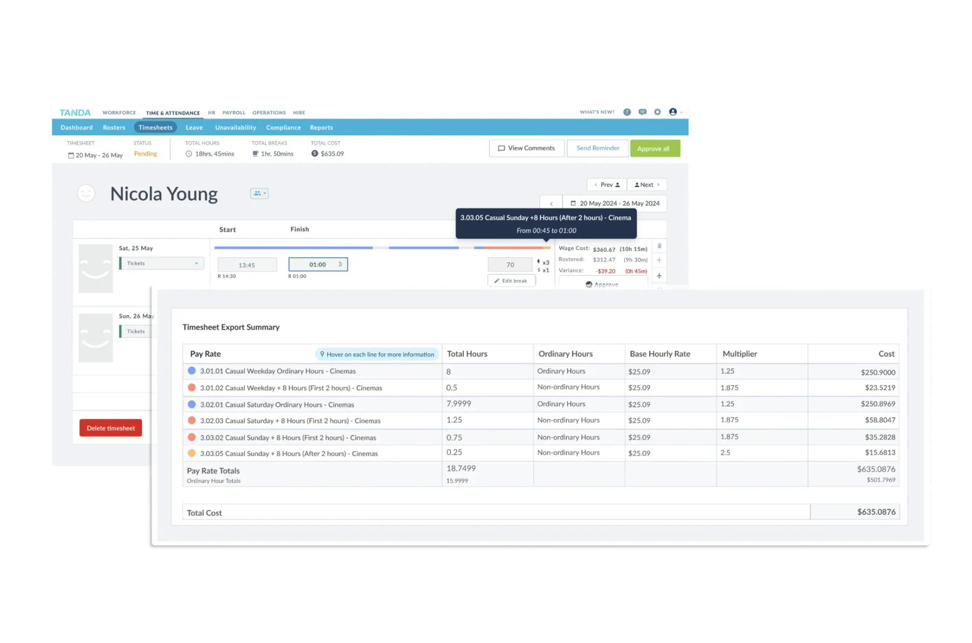Open the Time & Attendance menu
972x643 pixels.
173,113
